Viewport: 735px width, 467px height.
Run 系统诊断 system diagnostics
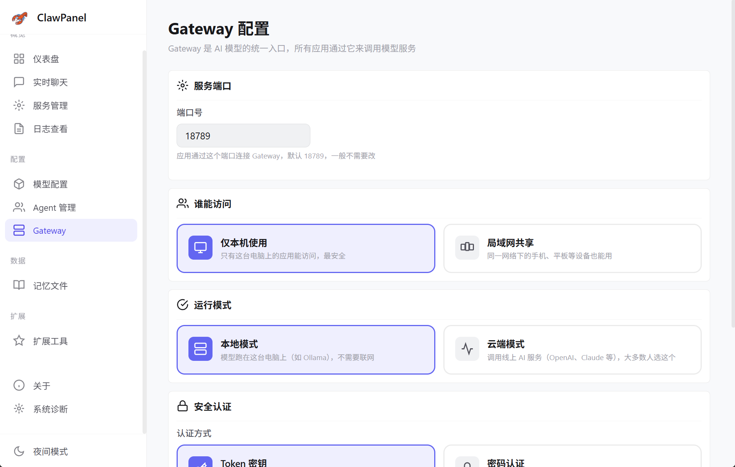pos(50,409)
